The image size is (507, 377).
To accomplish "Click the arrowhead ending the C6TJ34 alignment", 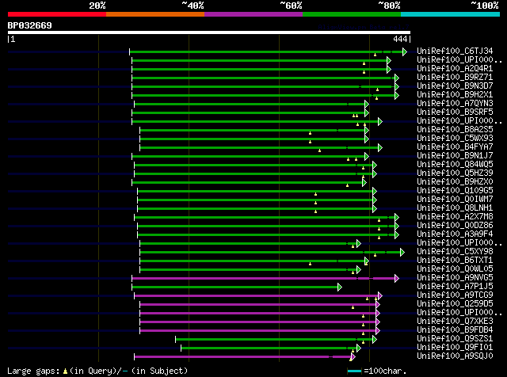I will tap(405, 51).
